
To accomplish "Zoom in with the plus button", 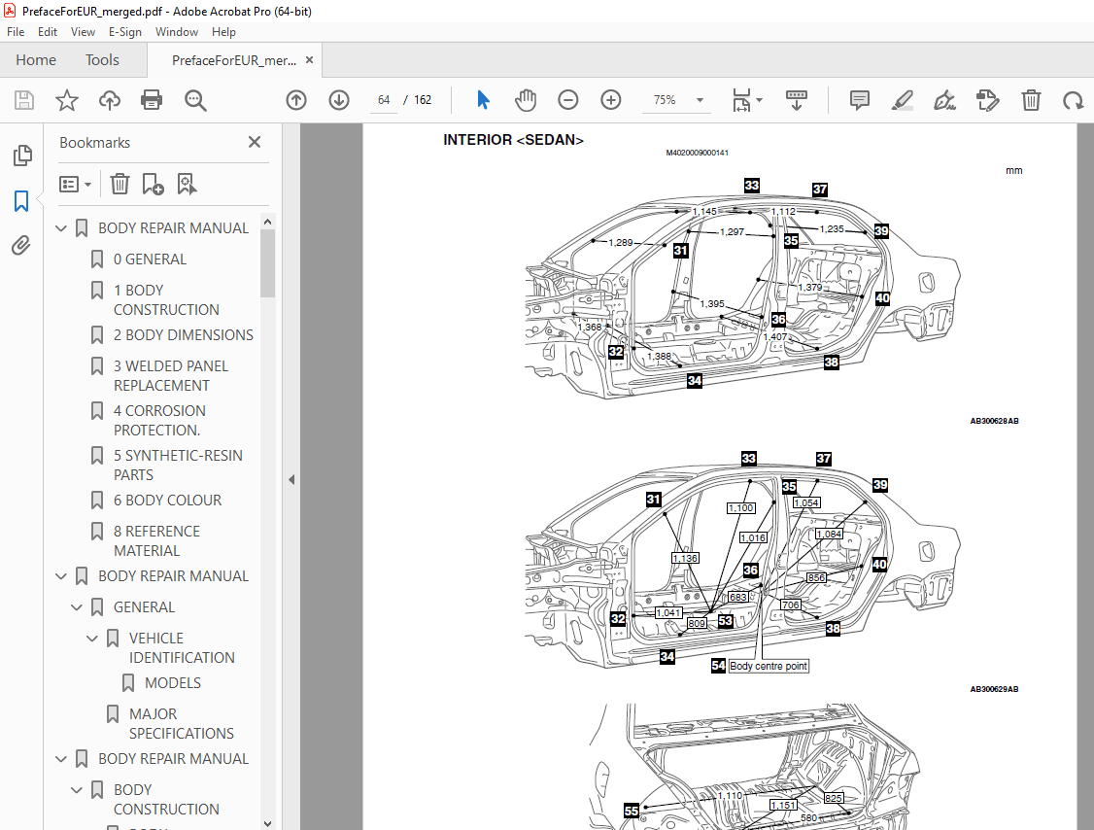I will coord(610,100).
